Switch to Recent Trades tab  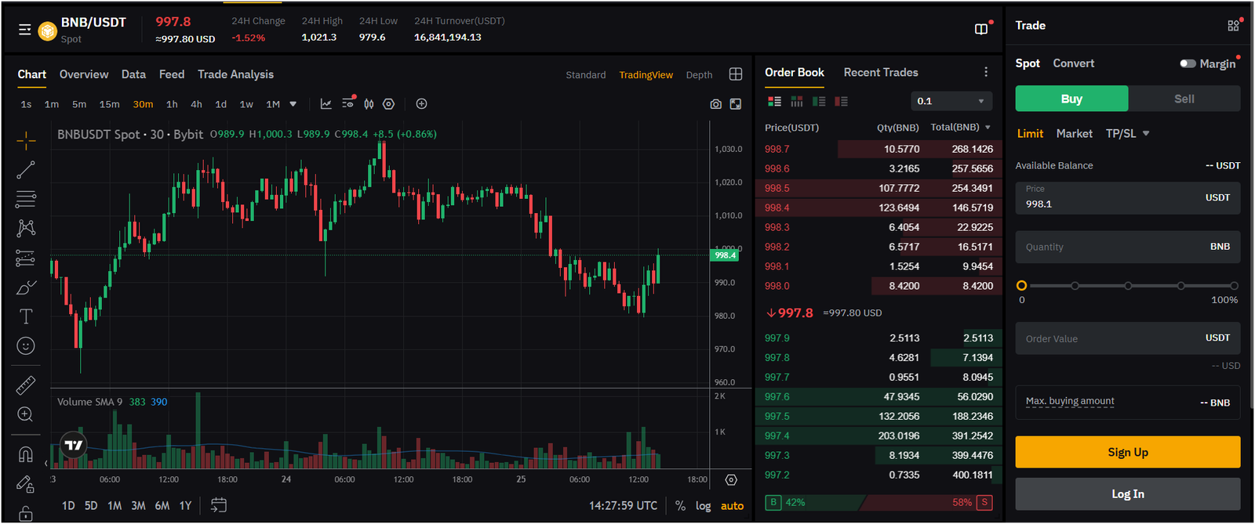[881, 72]
